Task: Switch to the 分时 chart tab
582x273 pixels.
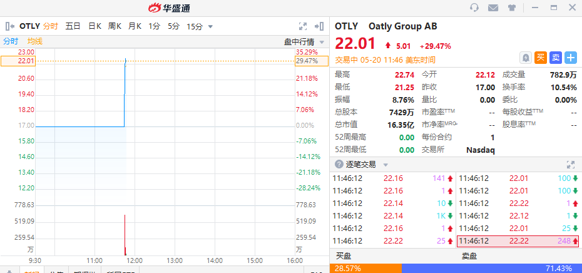Action: click(51, 26)
